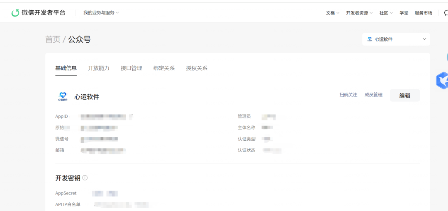448x211 pixels.
Task: Switch to the 开放能力 tab
Action: pyautogui.click(x=99, y=68)
